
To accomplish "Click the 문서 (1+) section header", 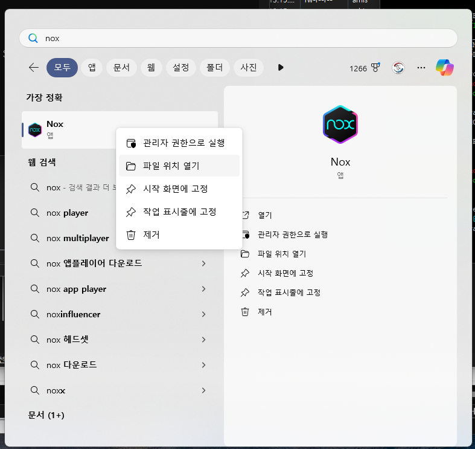I will pyautogui.click(x=46, y=415).
